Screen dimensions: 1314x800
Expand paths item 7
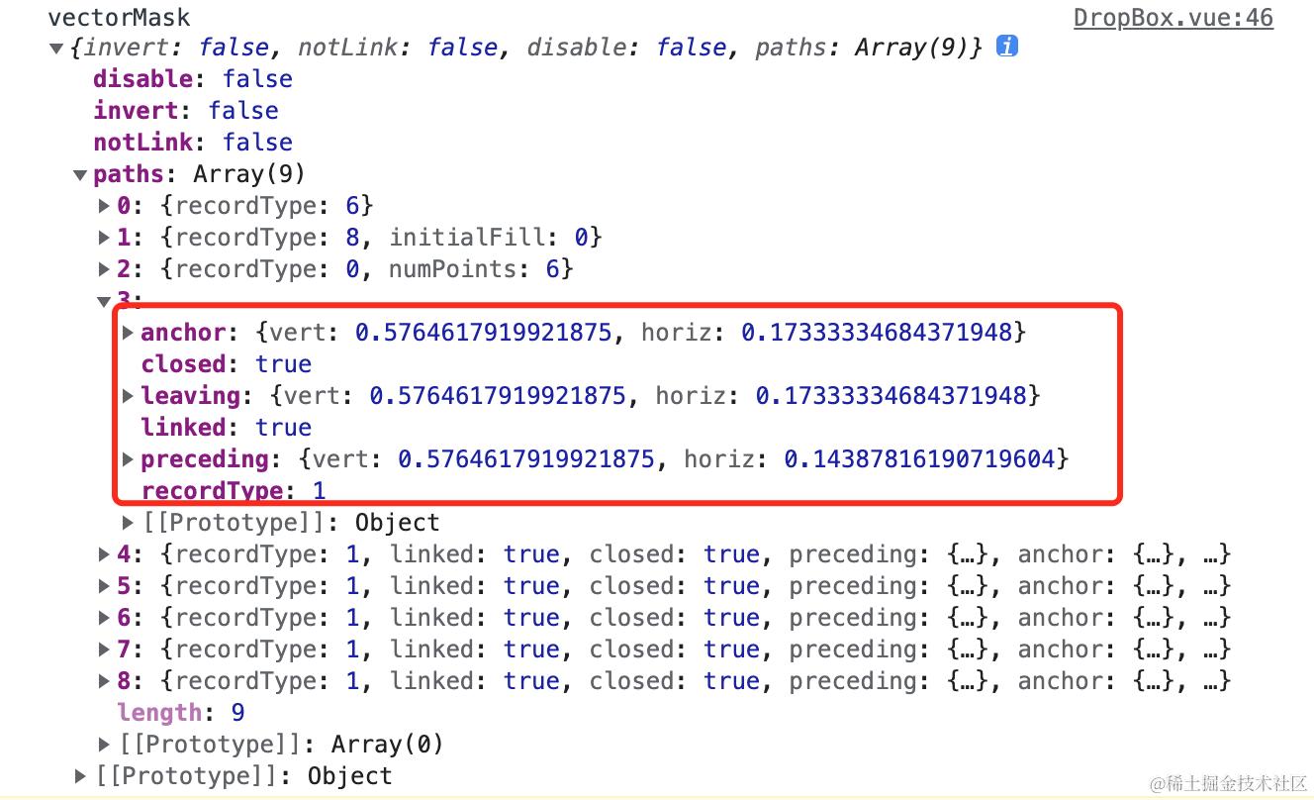(104, 650)
